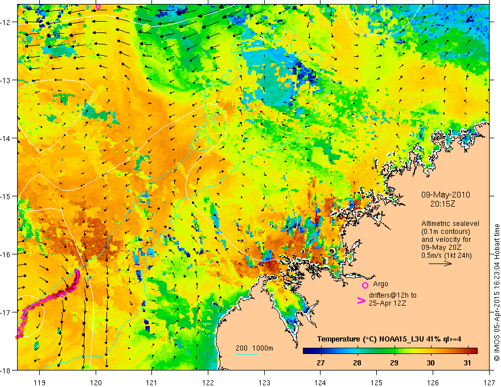Click the 'and velocity for' text

446,240
